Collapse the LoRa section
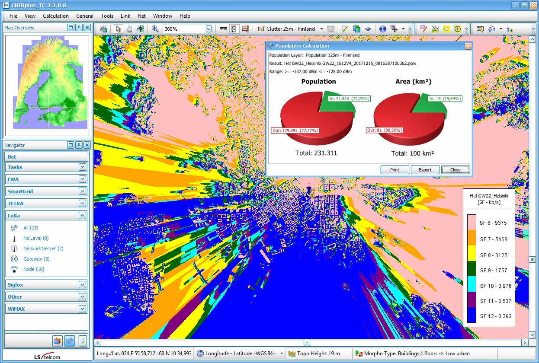Screen dimensions: 539x363 pos(82,216)
